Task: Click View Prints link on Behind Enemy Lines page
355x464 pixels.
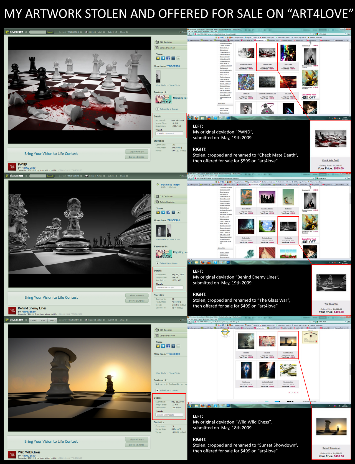Action: click(175, 239)
